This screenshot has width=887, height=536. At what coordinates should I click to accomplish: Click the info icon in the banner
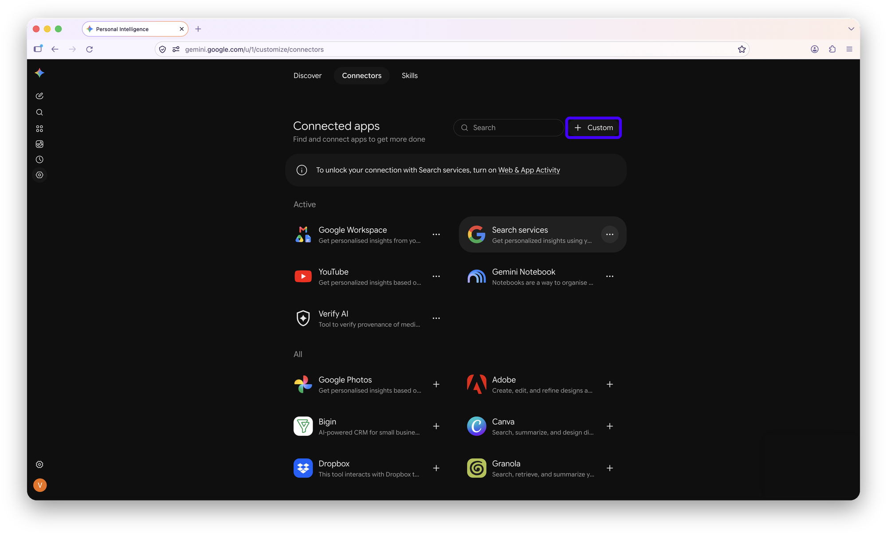click(x=302, y=170)
